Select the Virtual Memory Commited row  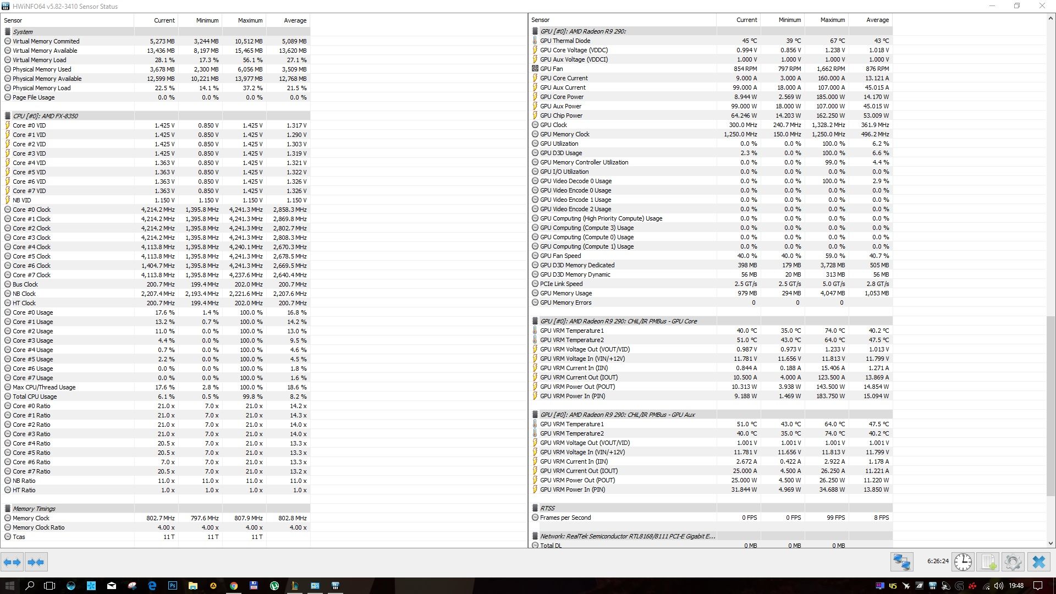(x=156, y=41)
